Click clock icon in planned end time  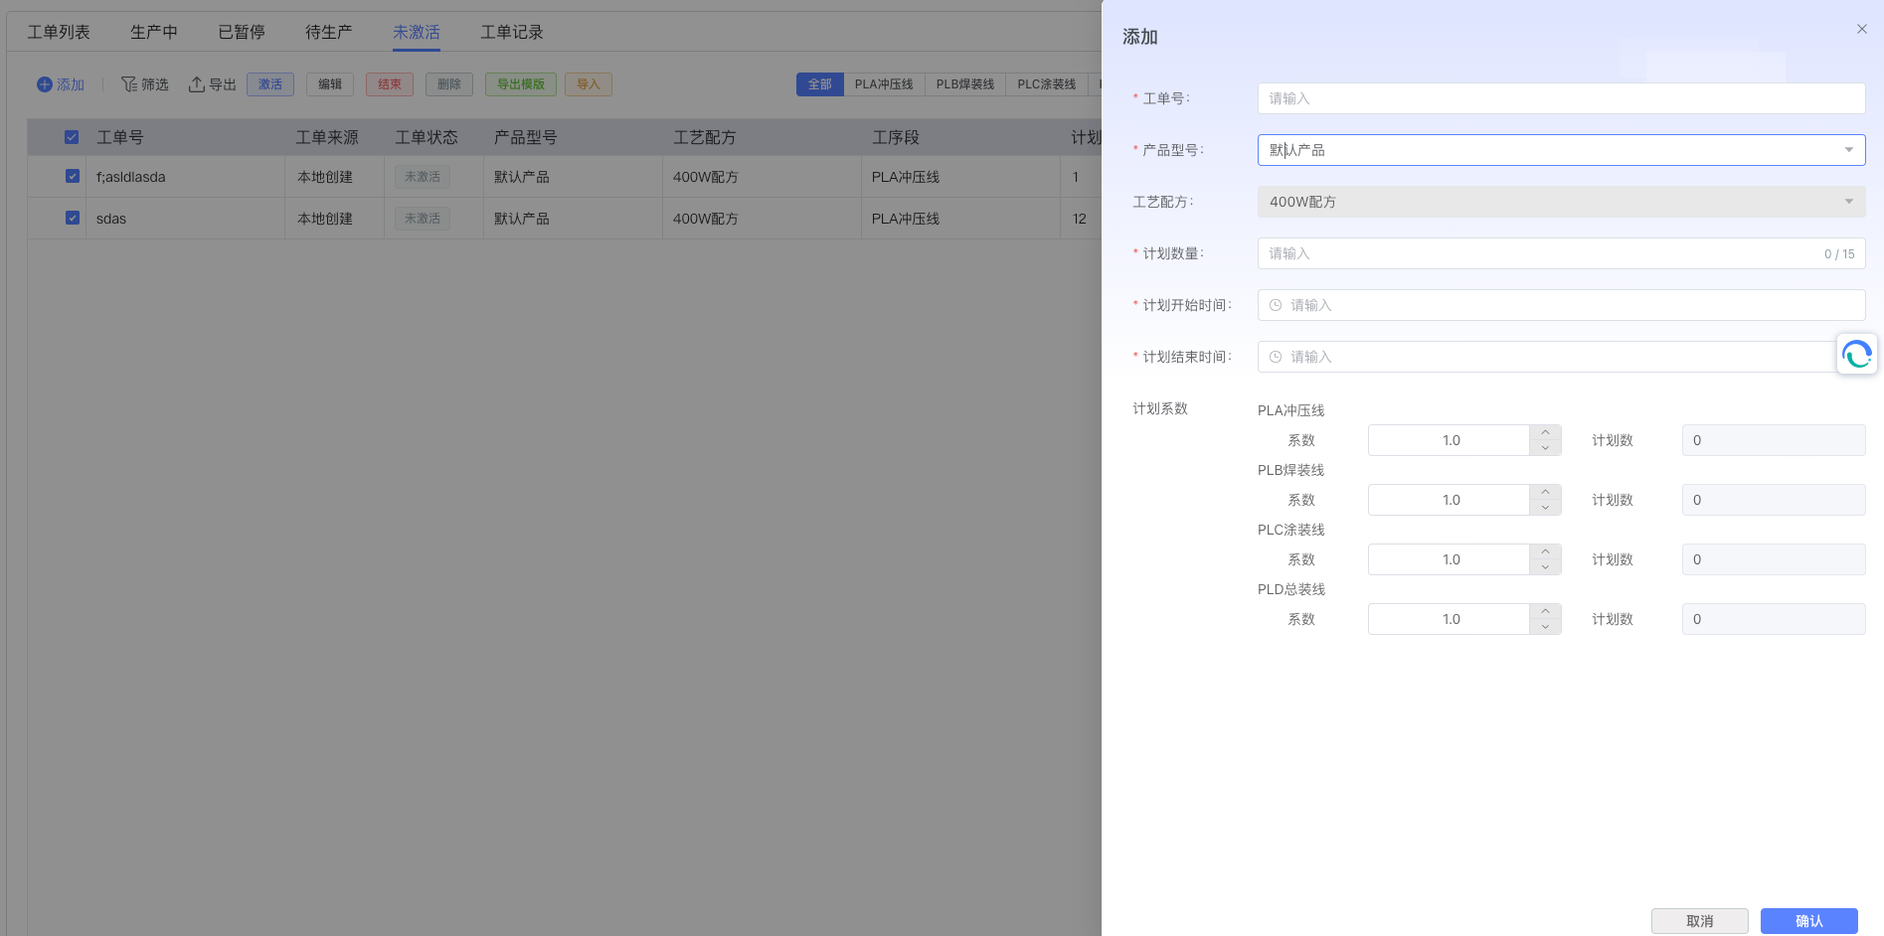click(1276, 357)
